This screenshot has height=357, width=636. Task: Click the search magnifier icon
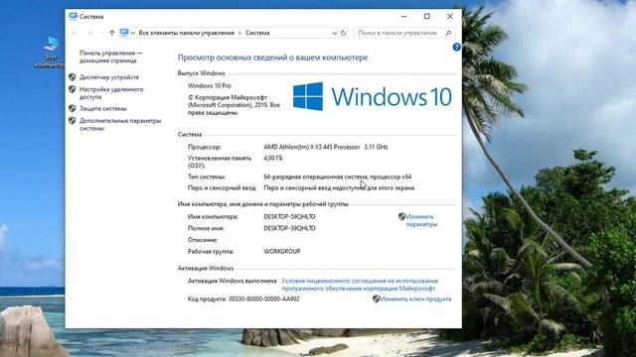(448, 33)
